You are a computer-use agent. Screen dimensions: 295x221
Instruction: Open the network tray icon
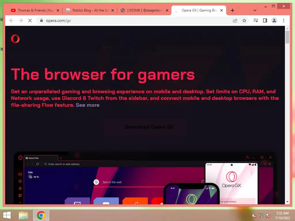pyautogui.click(x=261, y=216)
